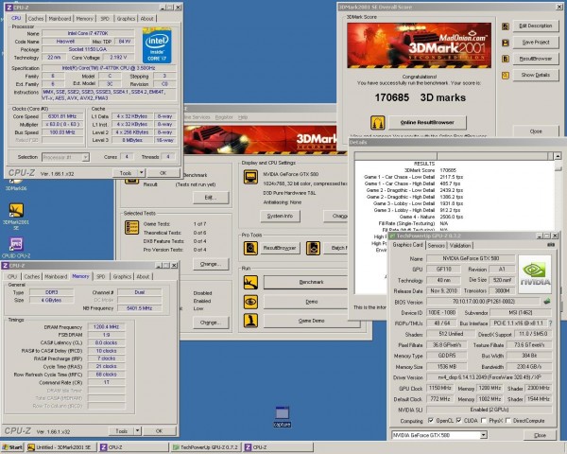The image size is (567, 454).
Task: Click the ResultBrowser icon in score window
Action: pyautogui.click(x=506, y=59)
